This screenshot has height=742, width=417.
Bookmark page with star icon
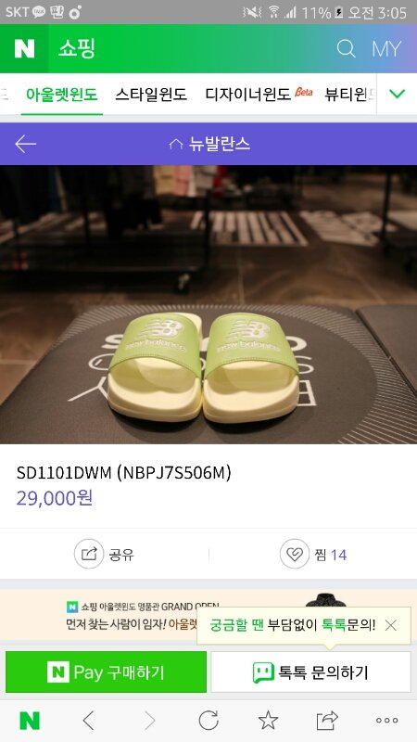268,721
